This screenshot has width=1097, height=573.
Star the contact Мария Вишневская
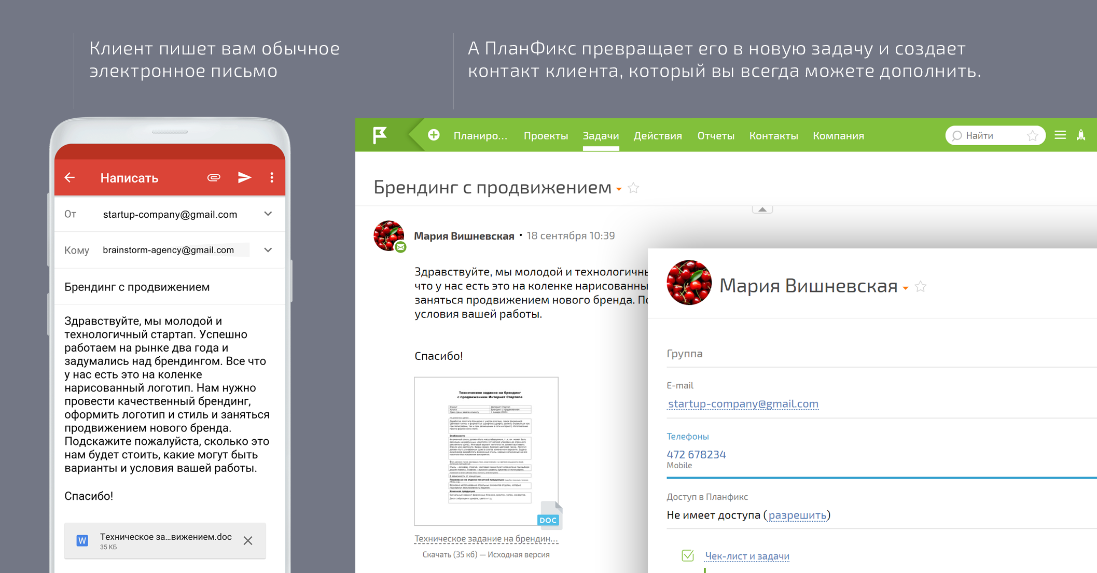921,287
